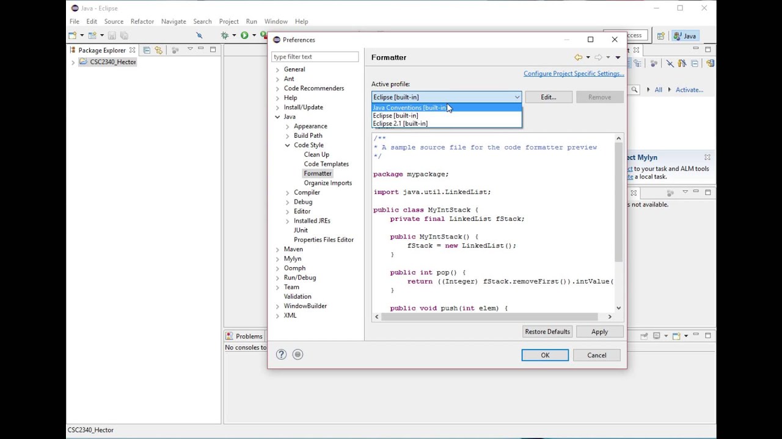
Task: Maximize the Package Explorer view
Action: click(x=213, y=49)
